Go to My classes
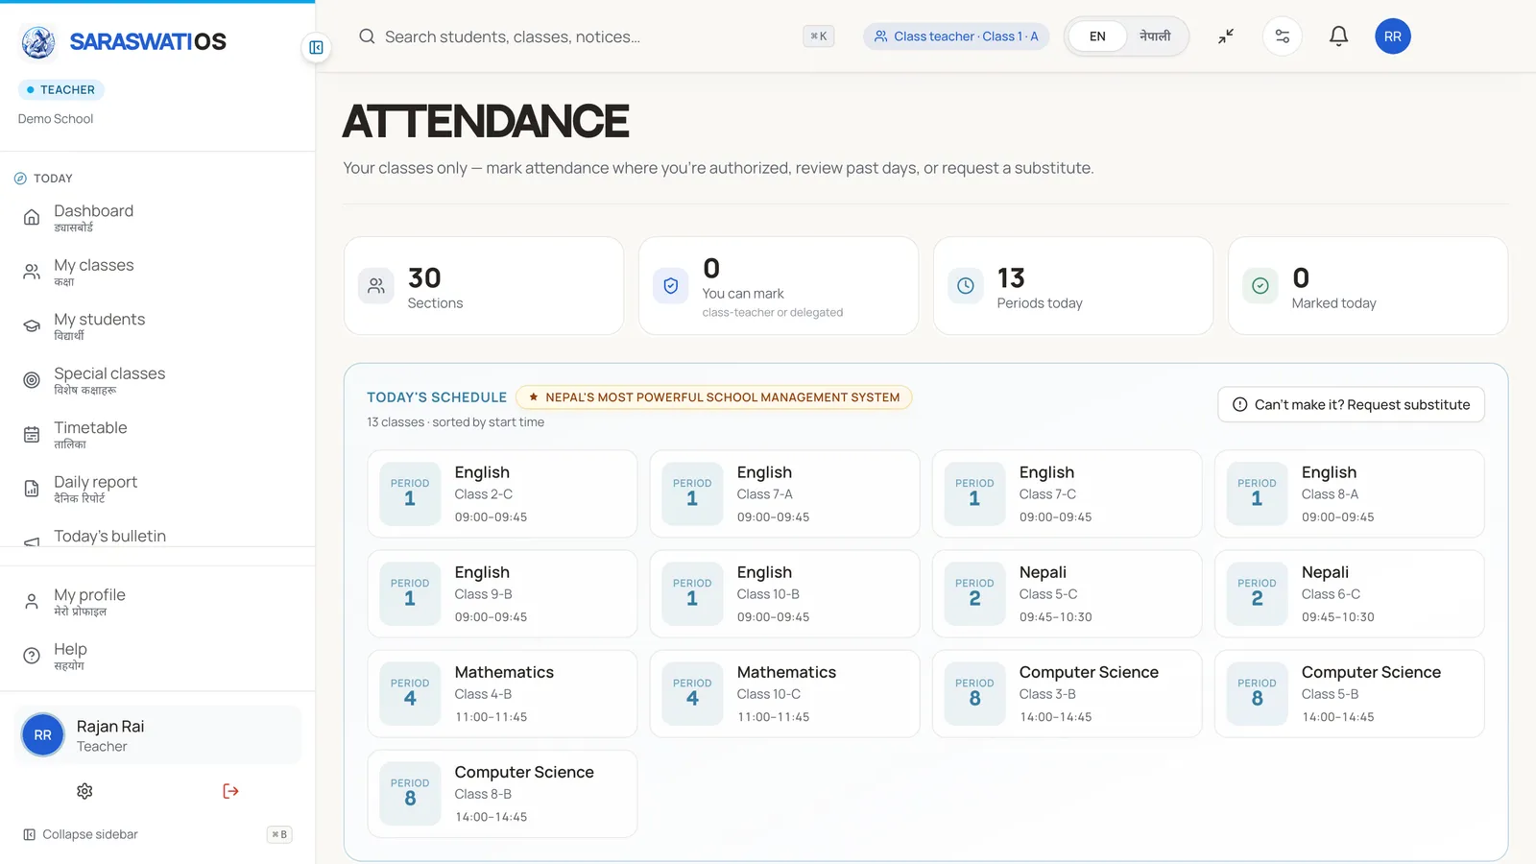This screenshot has height=864, width=1536. click(x=157, y=272)
